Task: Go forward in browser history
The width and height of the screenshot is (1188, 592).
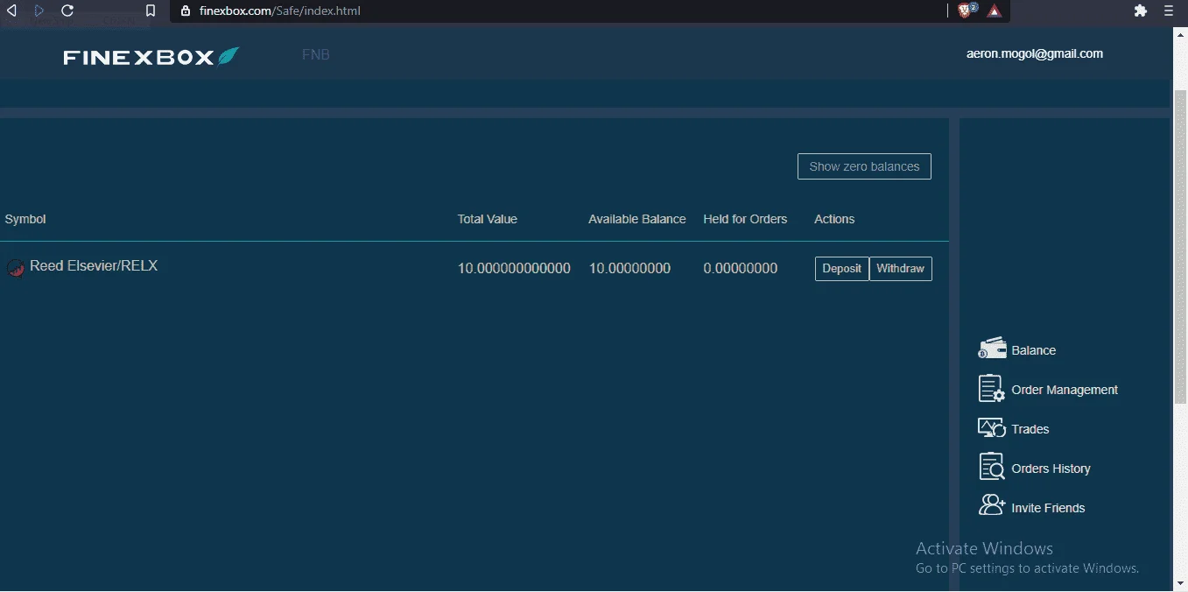Action: coord(39,11)
